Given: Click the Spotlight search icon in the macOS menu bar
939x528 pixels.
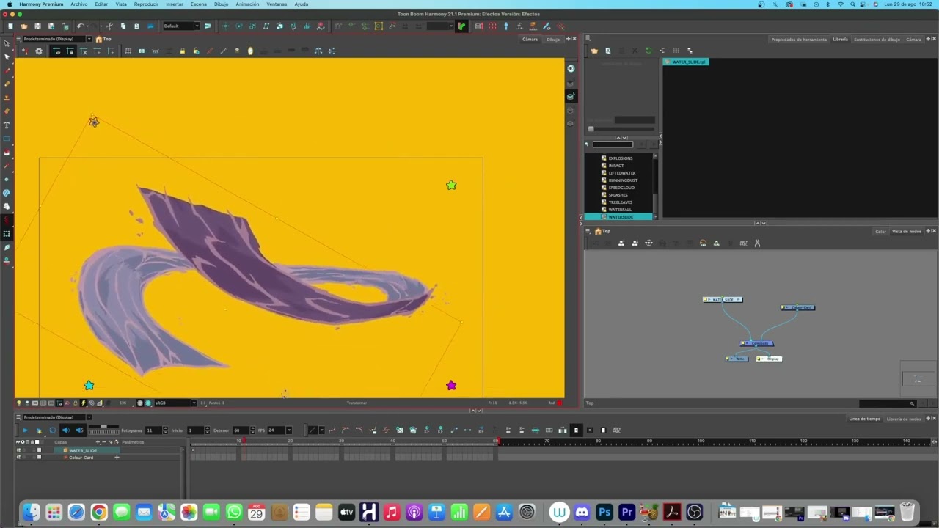Looking at the screenshot, I should click(x=852, y=4).
